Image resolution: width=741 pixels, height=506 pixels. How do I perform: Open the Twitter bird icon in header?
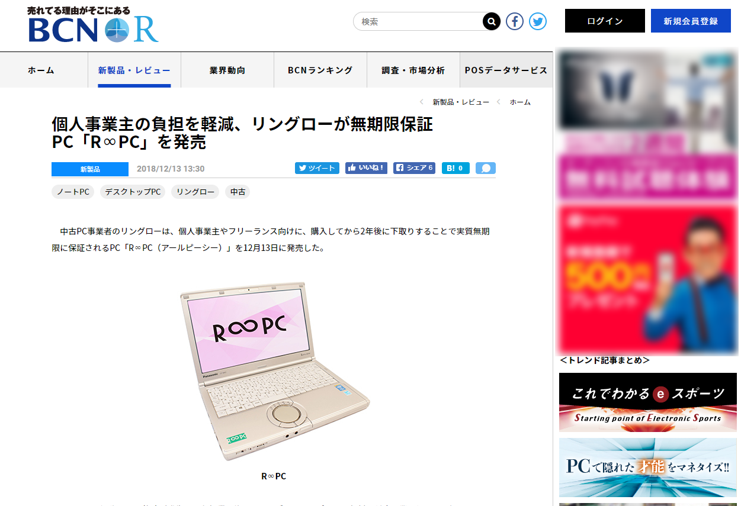pos(538,22)
